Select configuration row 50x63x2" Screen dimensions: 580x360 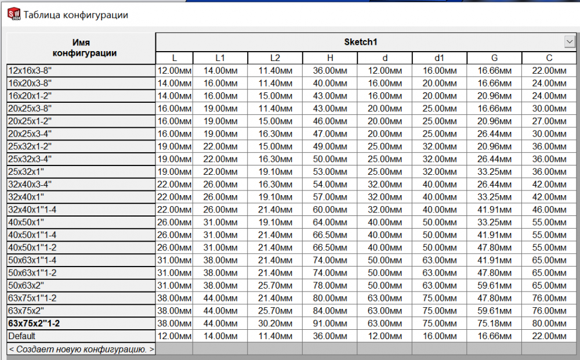(x=81, y=286)
